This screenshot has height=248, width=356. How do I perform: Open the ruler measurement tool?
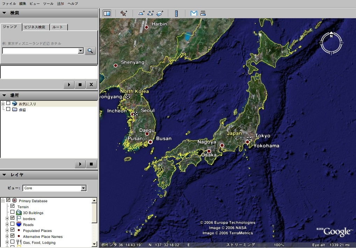pos(176,13)
